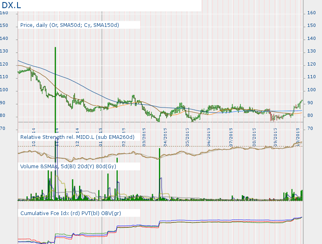Viewport: 322px width, 244px height.
Task: Click the 90 value on the right price axis
Action: 310,103
